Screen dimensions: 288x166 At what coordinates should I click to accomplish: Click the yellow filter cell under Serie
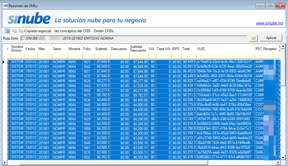60,56
